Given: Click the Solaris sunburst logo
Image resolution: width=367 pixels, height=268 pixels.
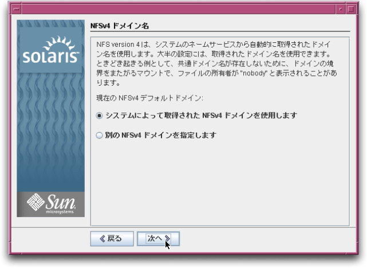Looking at the screenshot, I should coord(60,43).
